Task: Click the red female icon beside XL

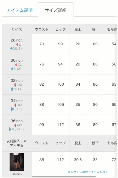Action: [x=16, y=65]
